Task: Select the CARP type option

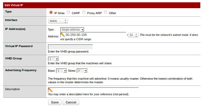Action: (x=68, y=12)
